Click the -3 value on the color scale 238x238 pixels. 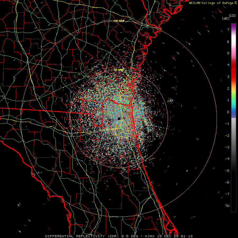[227, 147]
